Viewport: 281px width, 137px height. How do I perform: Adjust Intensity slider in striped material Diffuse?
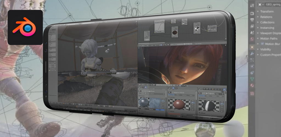pos(204,118)
